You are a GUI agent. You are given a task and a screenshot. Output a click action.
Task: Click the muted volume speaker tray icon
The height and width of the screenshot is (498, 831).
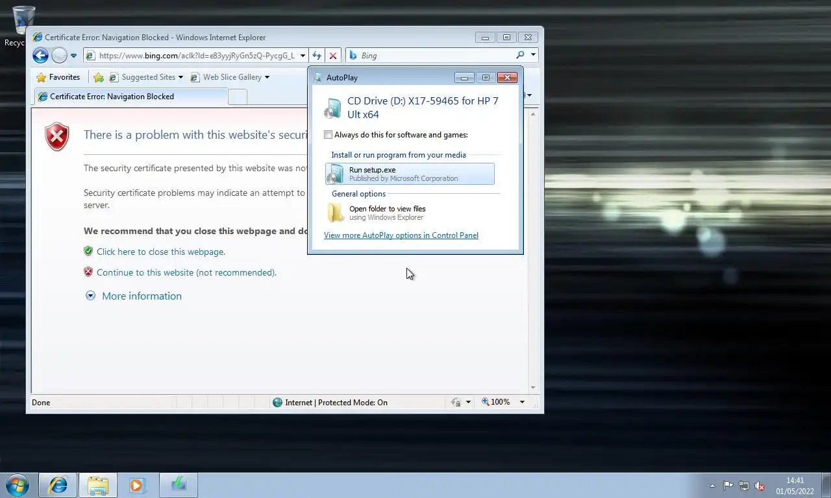point(760,486)
